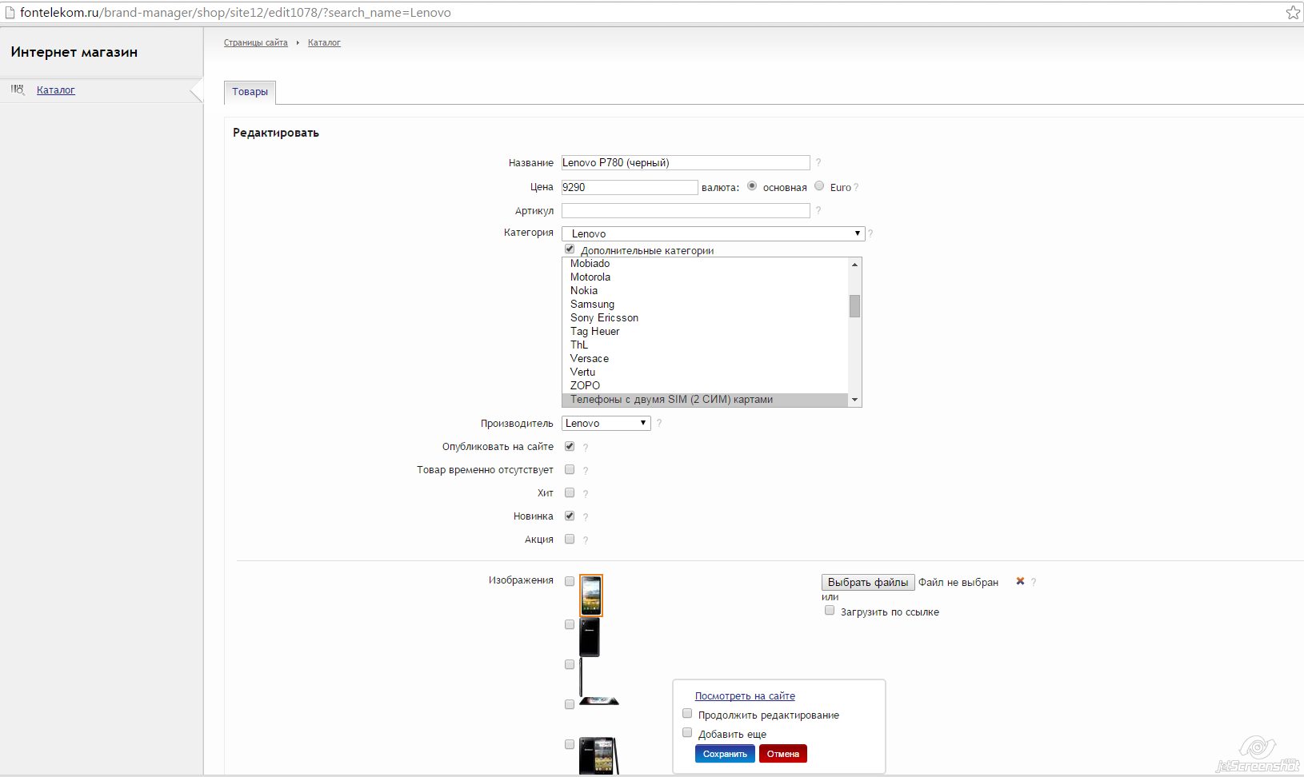Viewport: 1304px width, 777px height.
Task: Click the categories list scrollbar thumb
Action: (854, 306)
